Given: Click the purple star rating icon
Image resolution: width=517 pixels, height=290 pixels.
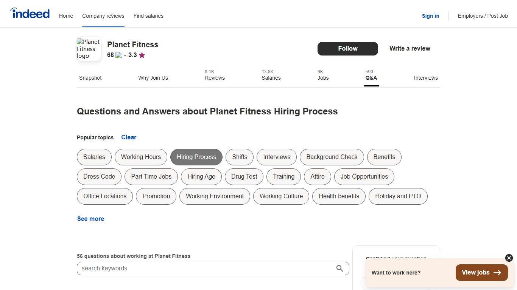Looking at the screenshot, I should (x=142, y=55).
